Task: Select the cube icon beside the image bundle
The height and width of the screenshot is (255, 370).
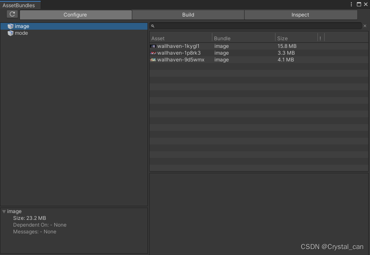Action: pos(10,26)
